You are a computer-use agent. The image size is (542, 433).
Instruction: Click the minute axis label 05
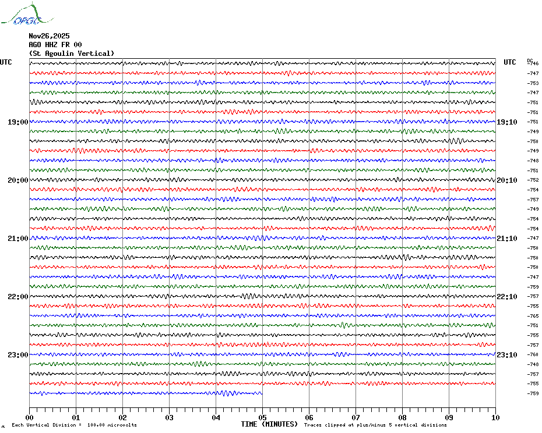click(x=263, y=417)
